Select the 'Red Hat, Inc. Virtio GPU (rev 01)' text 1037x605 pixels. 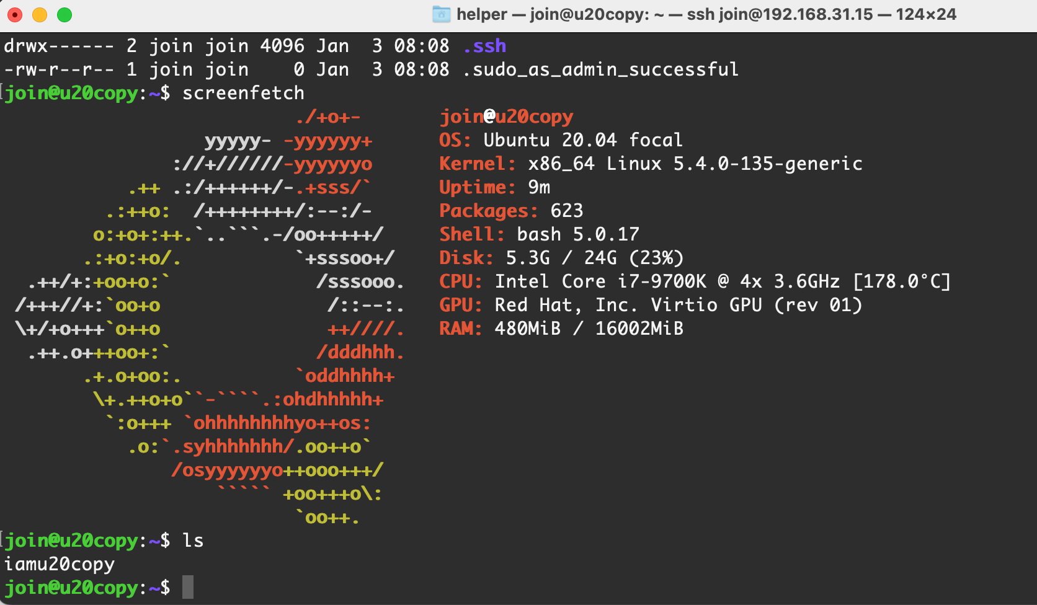tap(679, 305)
